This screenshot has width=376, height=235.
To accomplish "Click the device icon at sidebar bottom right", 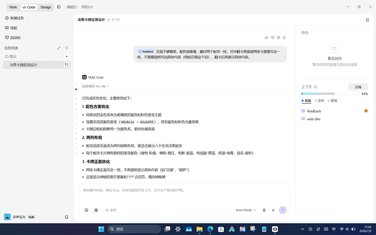I will coord(66,217).
